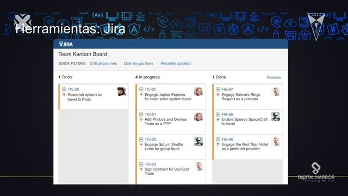Select the 'Enable Speedy SpaceCraft to travel' summary
Image resolution: width=348 pixels, height=196 pixels.
(x=245, y=121)
